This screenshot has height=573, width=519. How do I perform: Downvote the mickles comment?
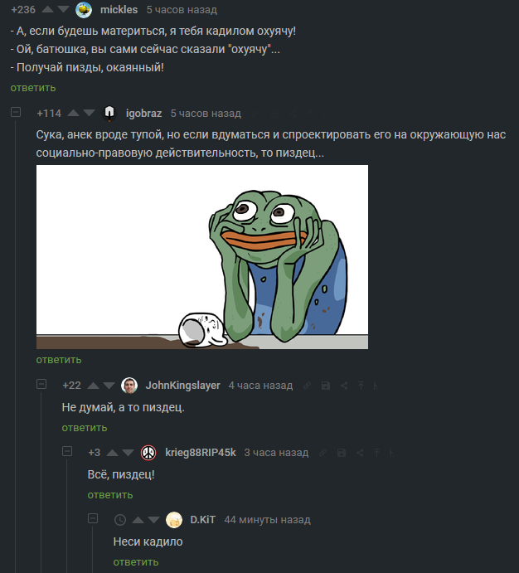tap(64, 9)
